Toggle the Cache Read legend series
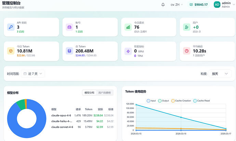Image resolution: width=236 pixels, height=141 pixels. click(x=201, y=101)
